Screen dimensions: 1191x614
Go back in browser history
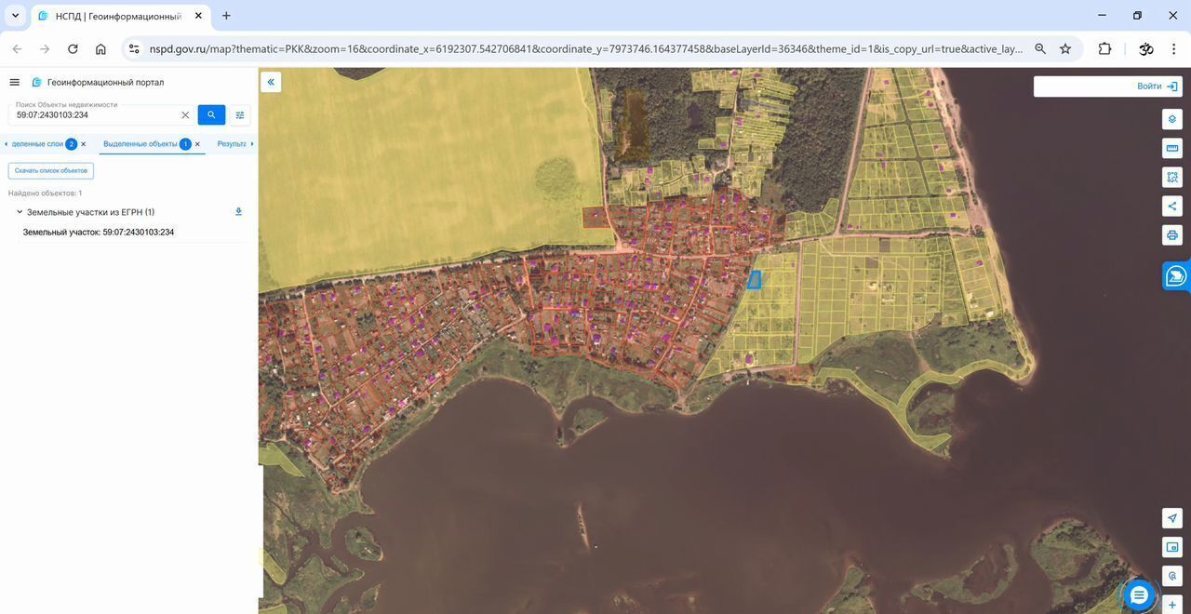[x=17, y=49]
